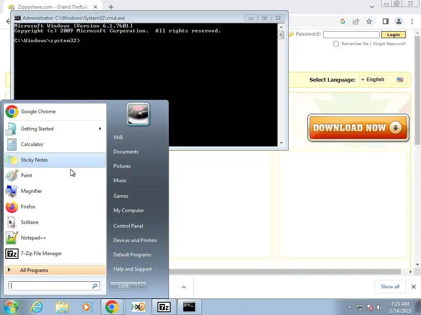The height and width of the screenshot is (315, 421).
Task: Open 7-Zip File Manager from Start menu
Action: tap(55, 253)
